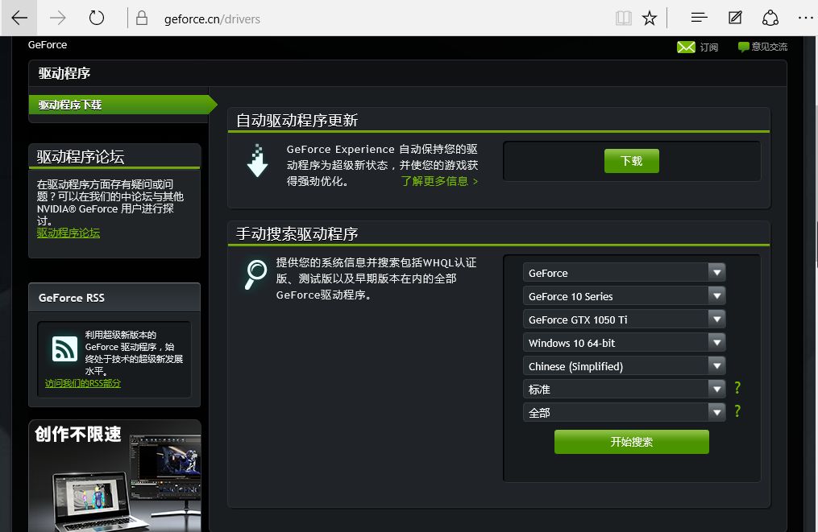The height and width of the screenshot is (532, 818).
Task: Click the 创作不限速 promotional thumbnail image
Action: pos(114,475)
